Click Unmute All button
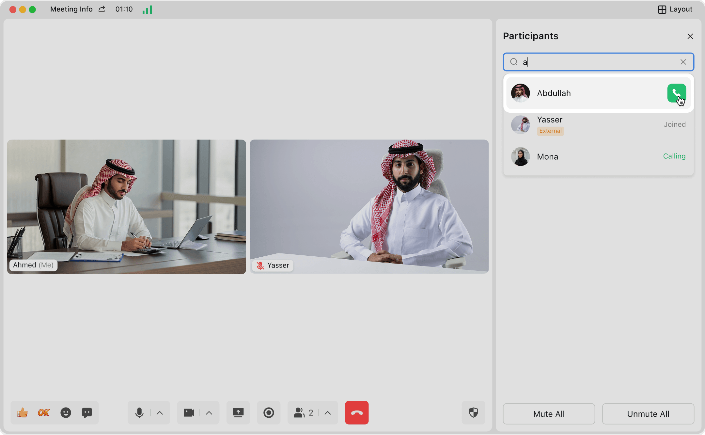This screenshot has width=705, height=435. [648, 414]
